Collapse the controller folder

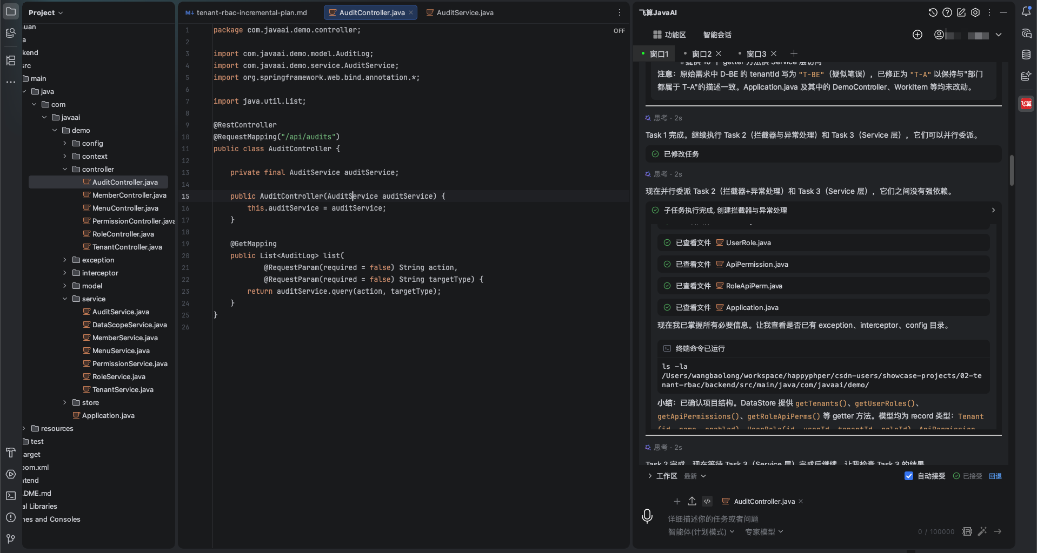(65, 169)
